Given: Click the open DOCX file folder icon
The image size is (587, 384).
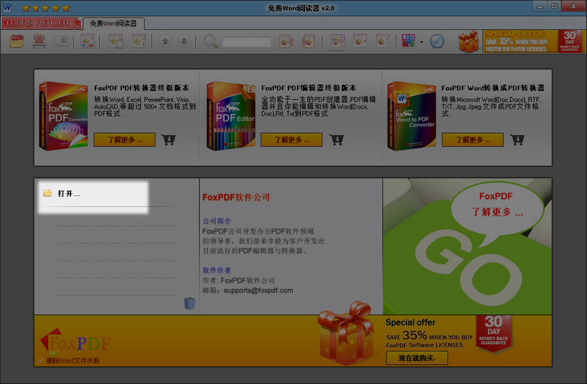Looking at the screenshot, I should [x=18, y=40].
